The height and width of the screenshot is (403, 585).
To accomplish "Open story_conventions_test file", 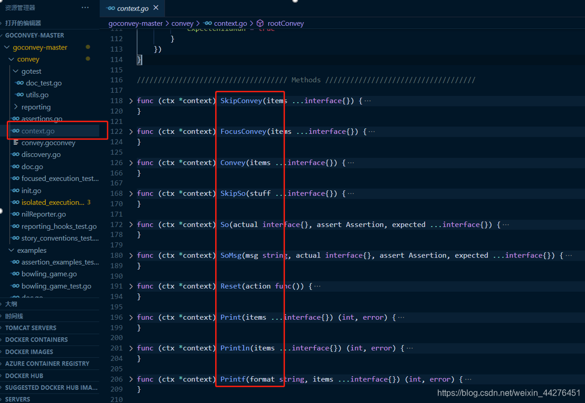I will click(60, 238).
